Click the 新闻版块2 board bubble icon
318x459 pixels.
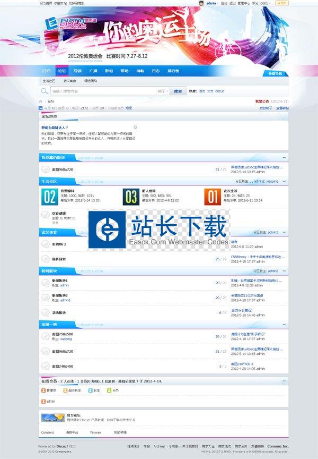(45, 297)
